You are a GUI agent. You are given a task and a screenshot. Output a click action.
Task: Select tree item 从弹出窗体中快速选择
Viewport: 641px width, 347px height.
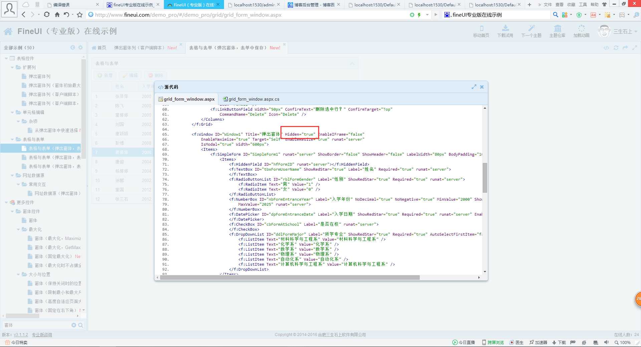point(54,130)
